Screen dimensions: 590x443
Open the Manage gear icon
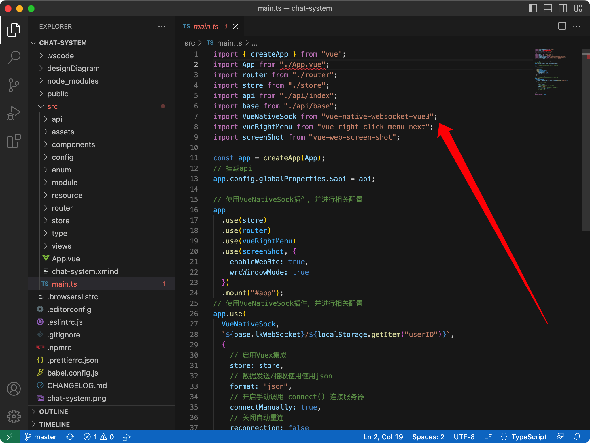pos(14,416)
